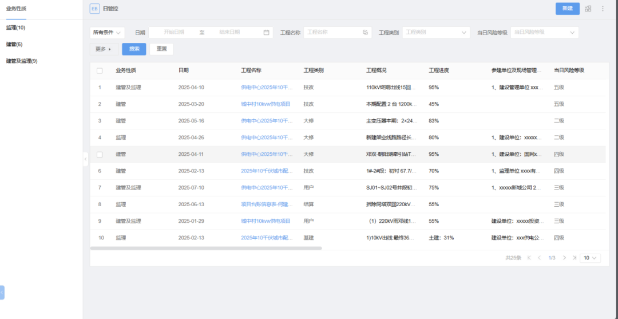Click the EB logo icon beside 日管控
The image size is (618, 319).
coord(94,9)
